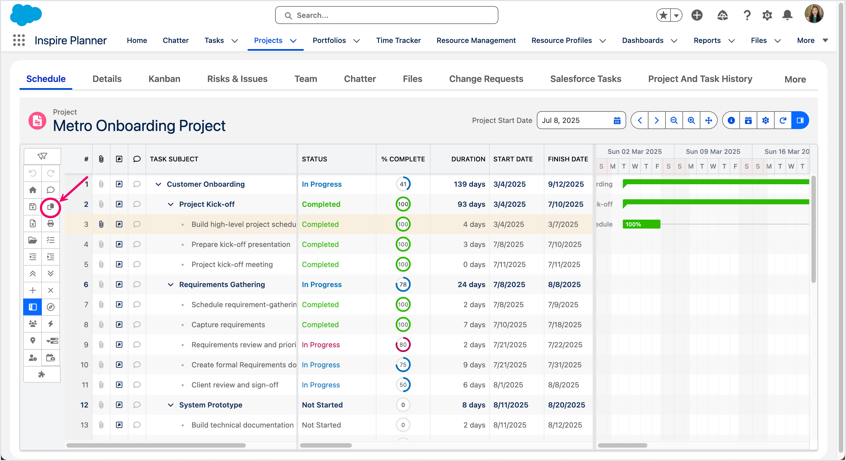
Task: Click the undo arrow in the left toolbar
Action: [33, 173]
